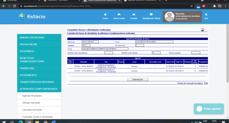Open Game Center from the controller icon

point(119,14)
